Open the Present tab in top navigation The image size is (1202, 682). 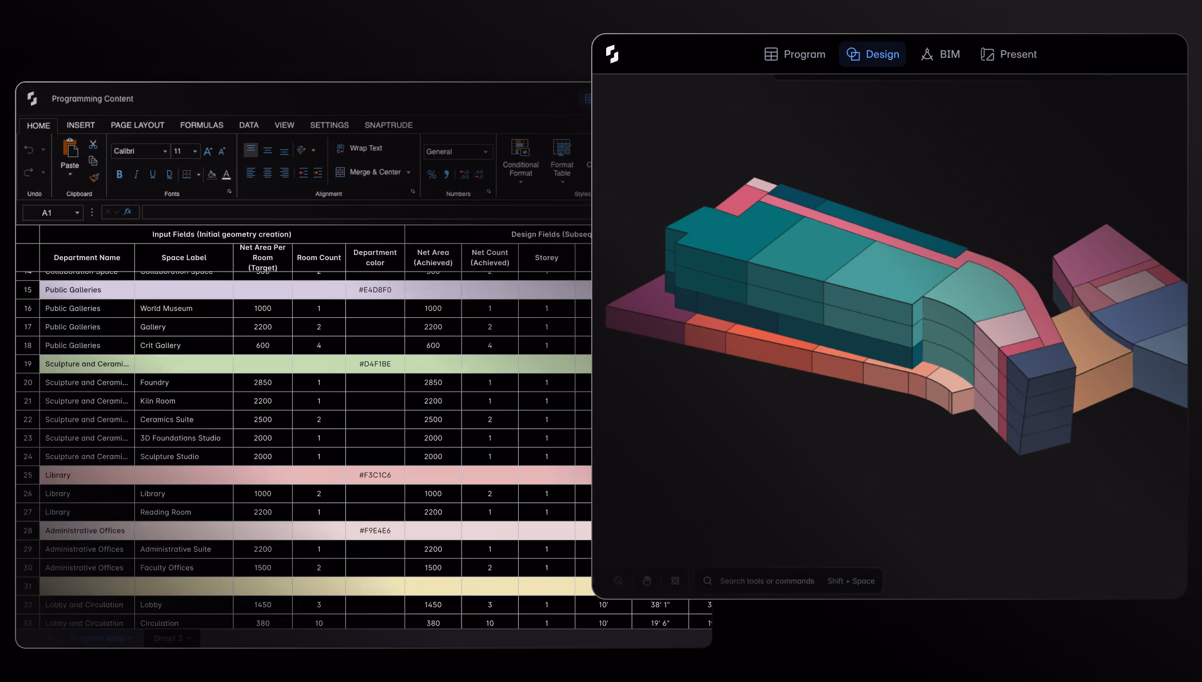1009,54
